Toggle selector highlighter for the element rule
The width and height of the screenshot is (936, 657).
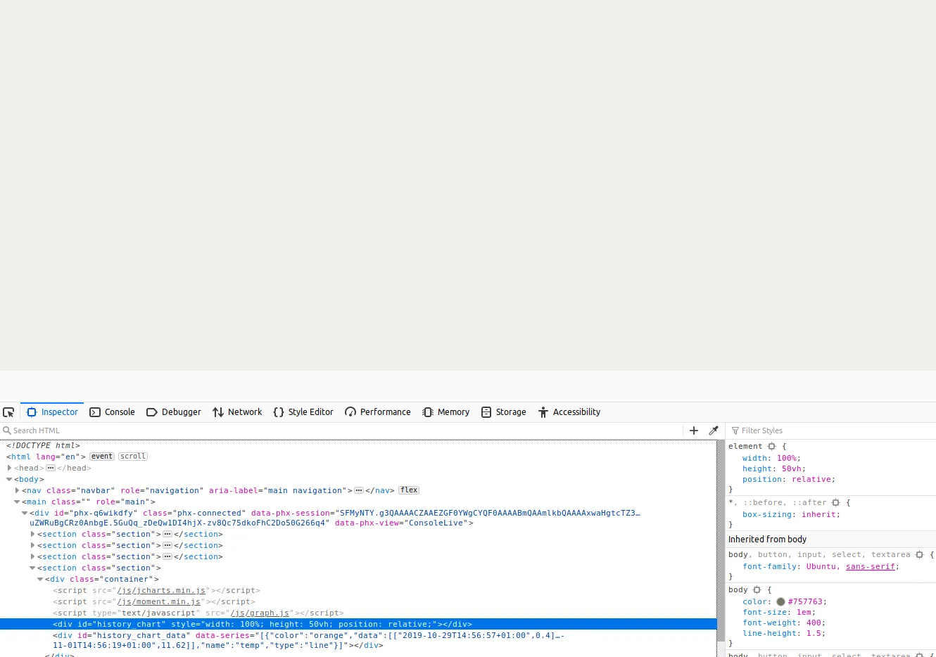[x=772, y=447]
